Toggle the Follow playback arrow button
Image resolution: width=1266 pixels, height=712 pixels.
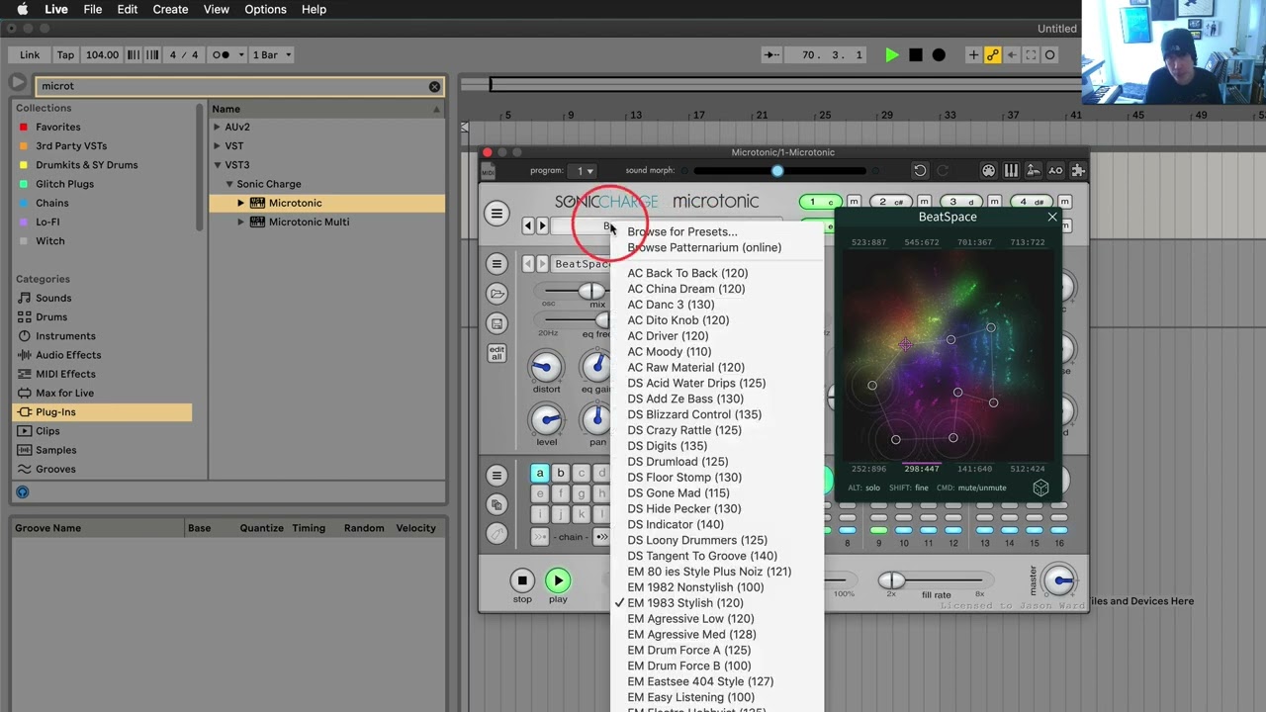click(x=773, y=55)
